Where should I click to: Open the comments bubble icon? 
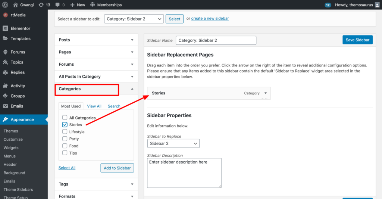pyautogui.click(x=57, y=5)
